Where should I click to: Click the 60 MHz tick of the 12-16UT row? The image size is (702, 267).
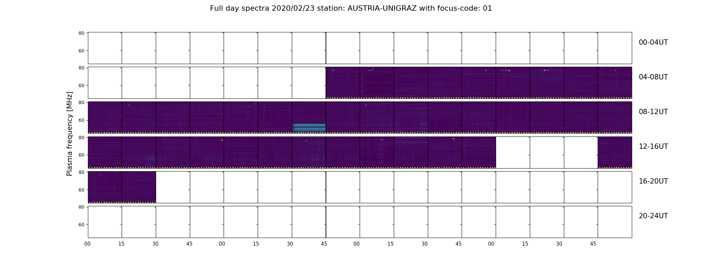tap(81, 155)
